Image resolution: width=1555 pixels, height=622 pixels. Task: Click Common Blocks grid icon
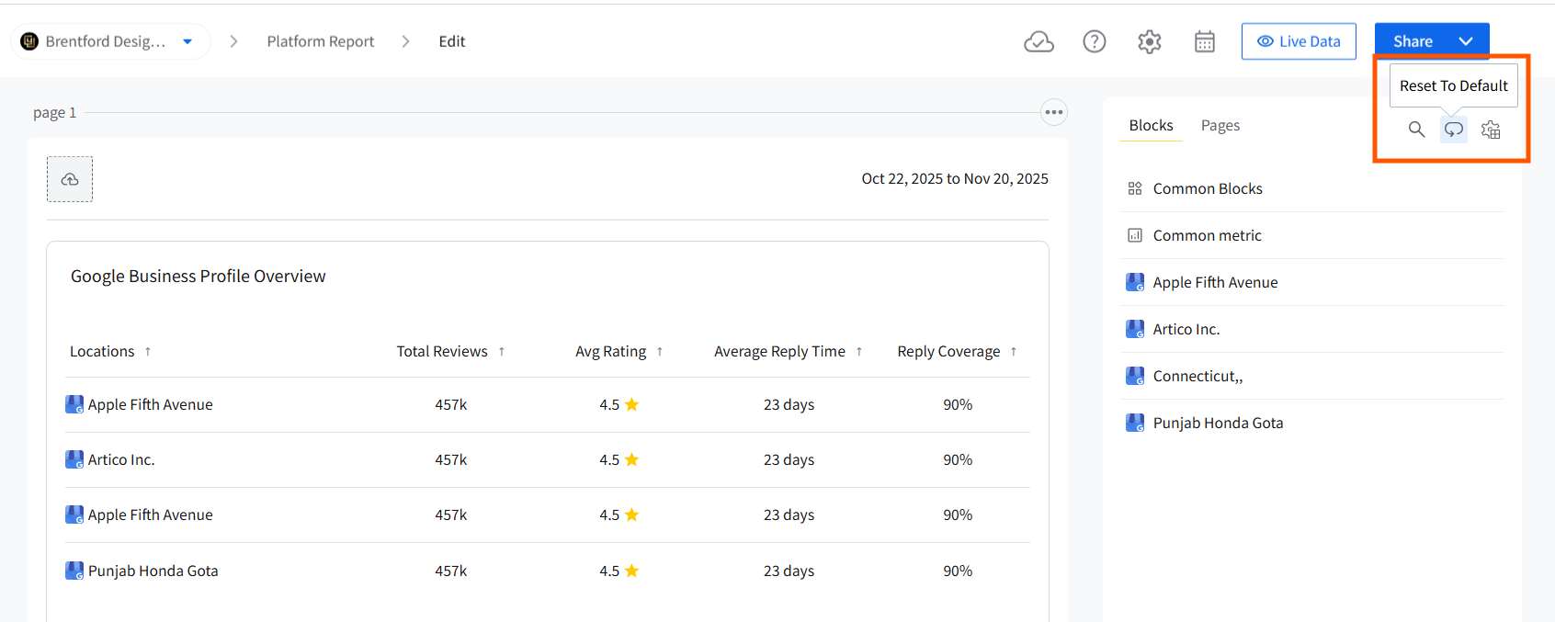[x=1135, y=188]
